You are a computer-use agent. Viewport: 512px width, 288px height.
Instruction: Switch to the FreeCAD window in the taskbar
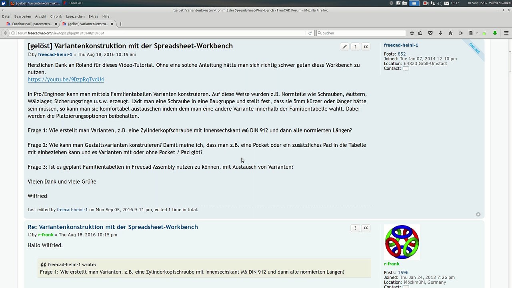click(73, 3)
